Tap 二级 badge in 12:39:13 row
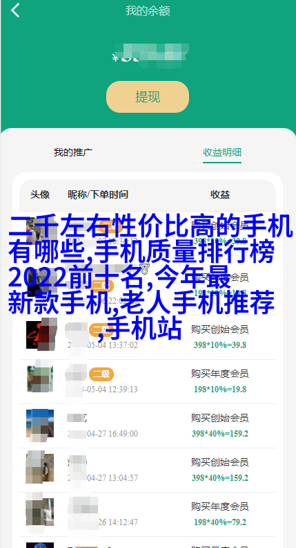 tap(101, 374)
